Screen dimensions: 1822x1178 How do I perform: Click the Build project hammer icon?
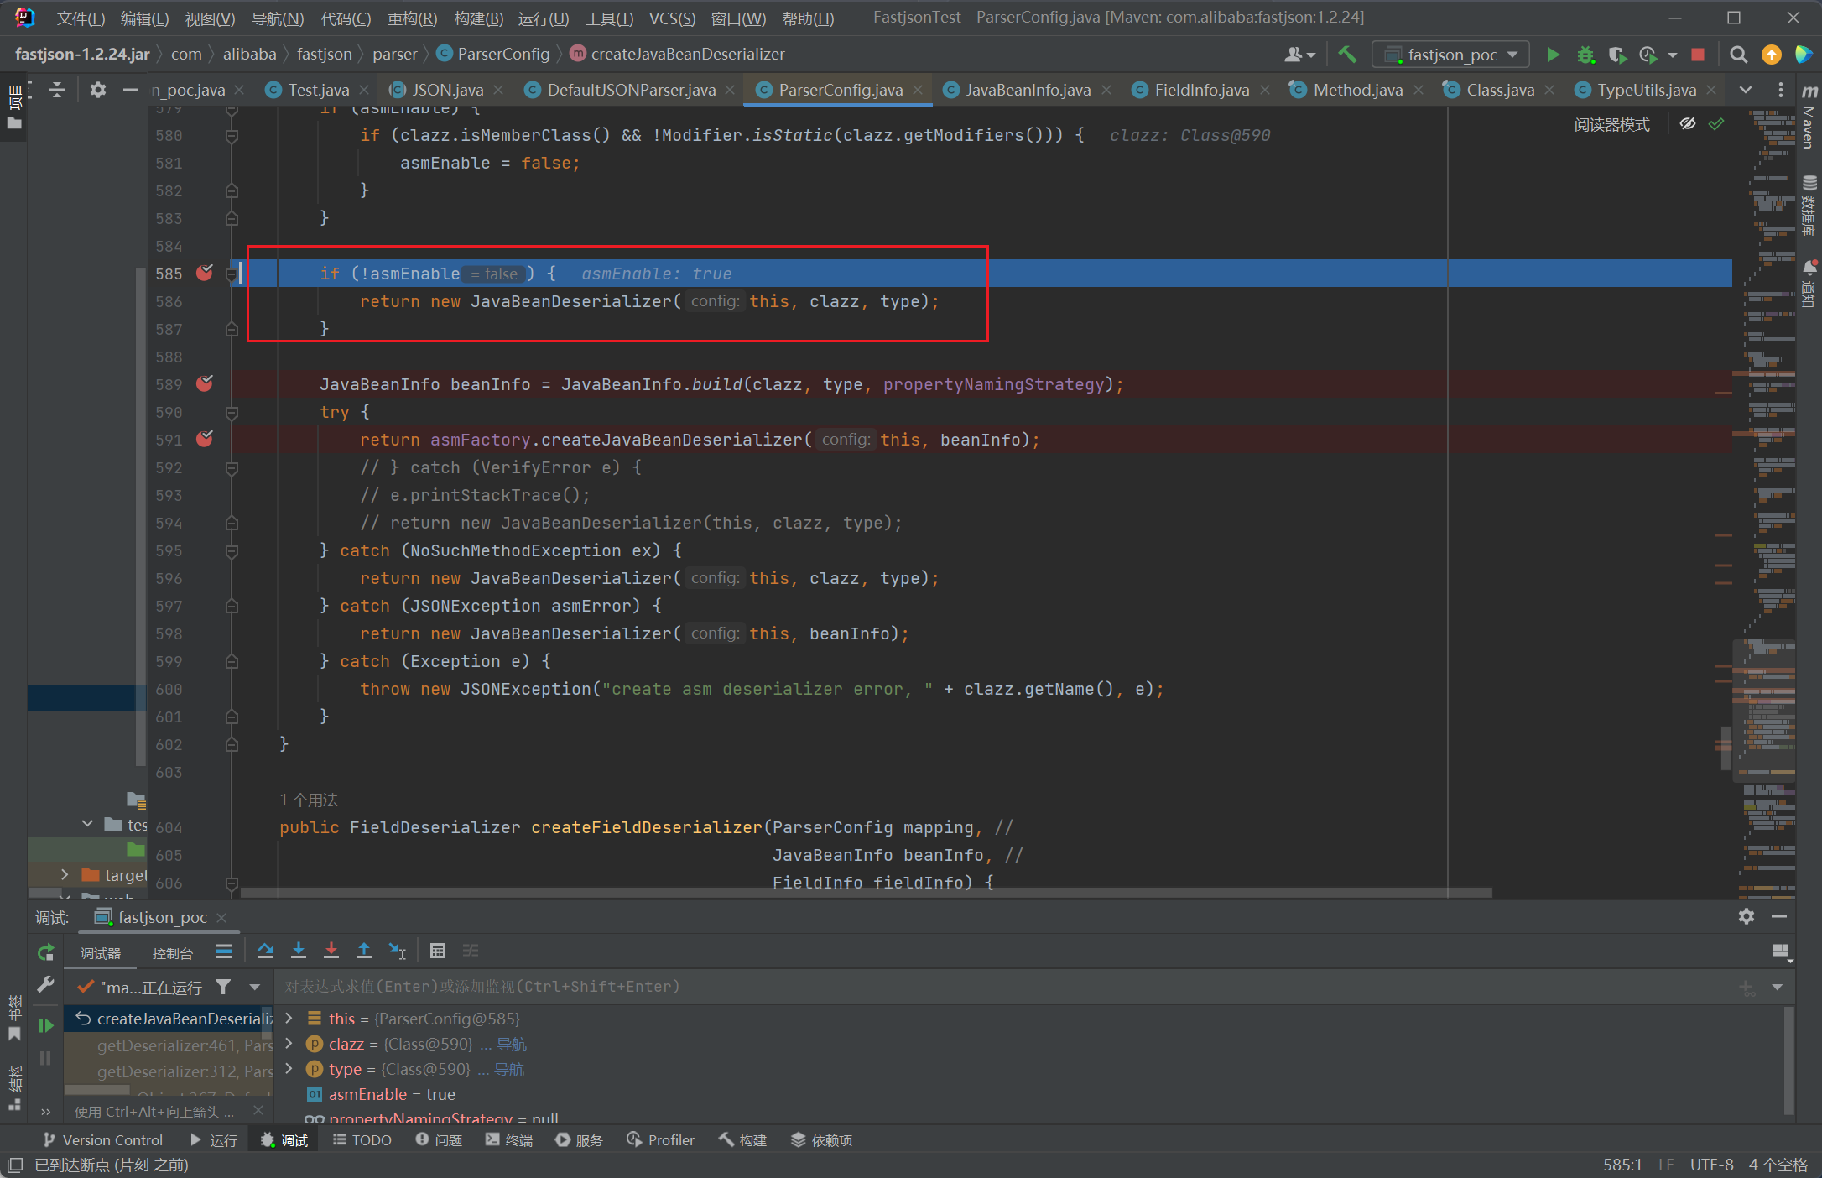(x=1347, y=55)
